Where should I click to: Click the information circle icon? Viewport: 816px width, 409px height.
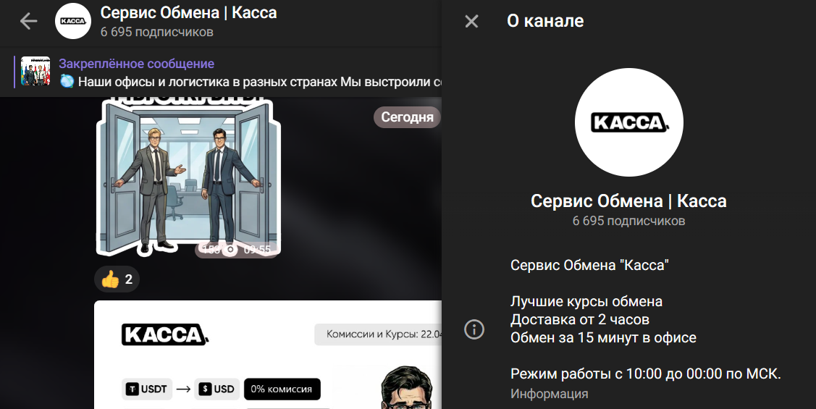click(x=474, y=329)
